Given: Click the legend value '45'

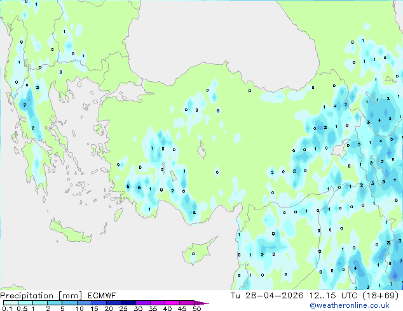Looking at the screenshot, I should 182,308.
